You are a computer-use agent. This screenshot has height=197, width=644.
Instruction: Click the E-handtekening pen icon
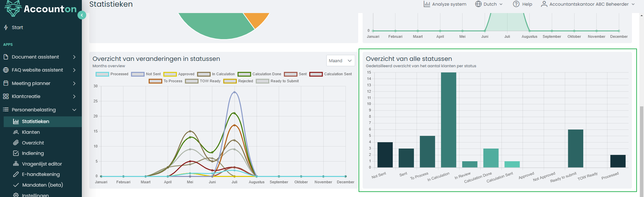tap(16, 174)
